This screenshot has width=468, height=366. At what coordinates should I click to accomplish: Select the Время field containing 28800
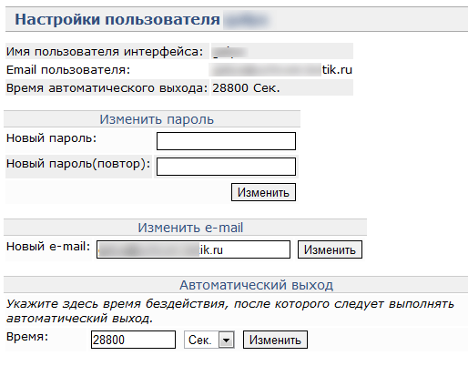click(133, 340)
